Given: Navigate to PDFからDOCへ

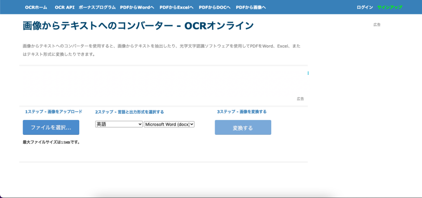Looking at the screenshot, I should [215, 7].
